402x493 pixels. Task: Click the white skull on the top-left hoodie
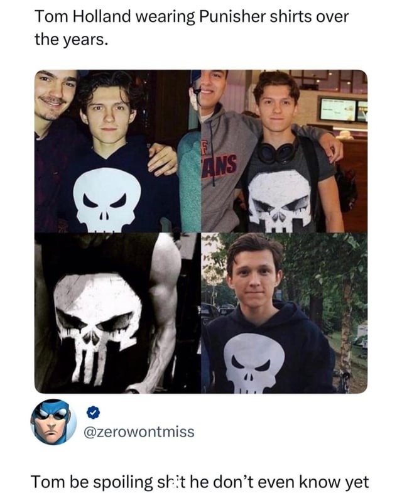(107, 199)
